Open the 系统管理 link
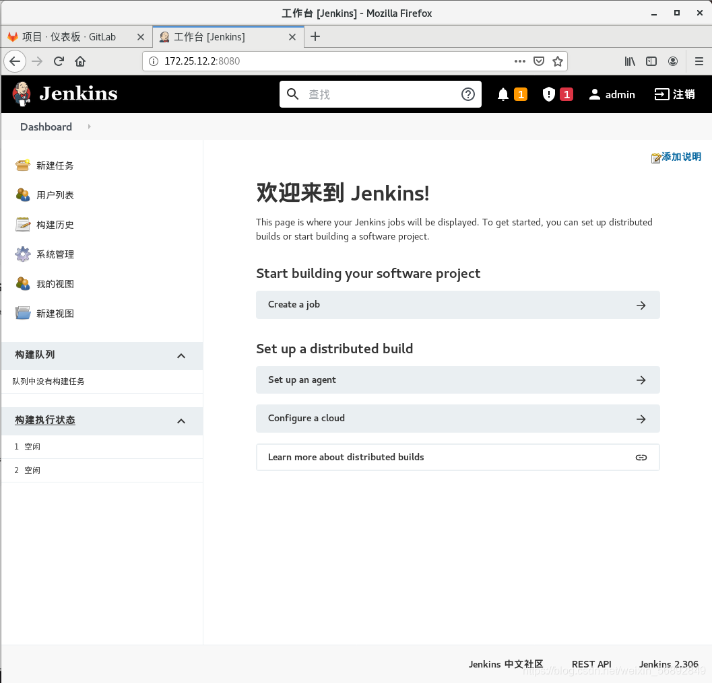The image size is (712, 683). click(55, 254)
